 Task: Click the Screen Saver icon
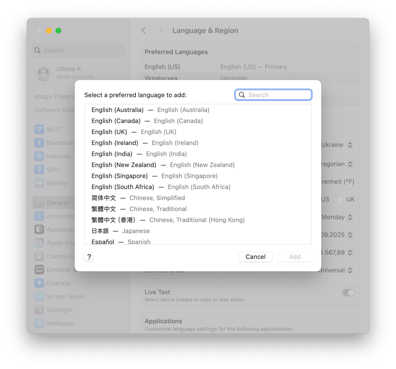click(x=39, y=296)
